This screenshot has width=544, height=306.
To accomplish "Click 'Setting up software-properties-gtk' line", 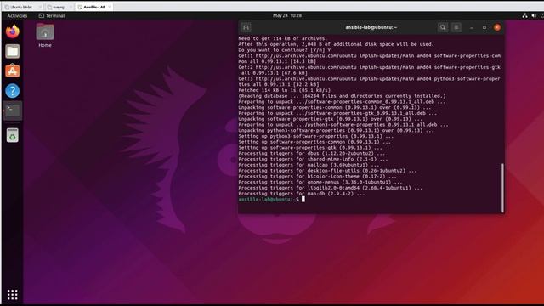I will [309, 148].
